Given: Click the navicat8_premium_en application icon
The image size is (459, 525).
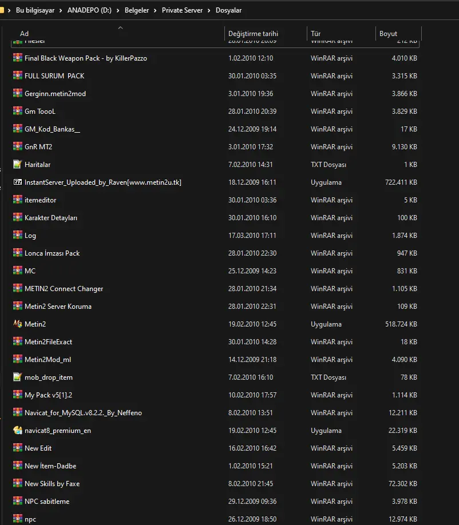Looking at the screenshot, I should point(18,431).
